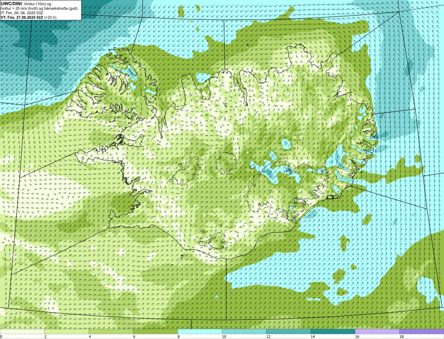Click the 12–14 m/s teal legend swatch
The height and width of the screenshot is (339, 444).
click(289, 332)
